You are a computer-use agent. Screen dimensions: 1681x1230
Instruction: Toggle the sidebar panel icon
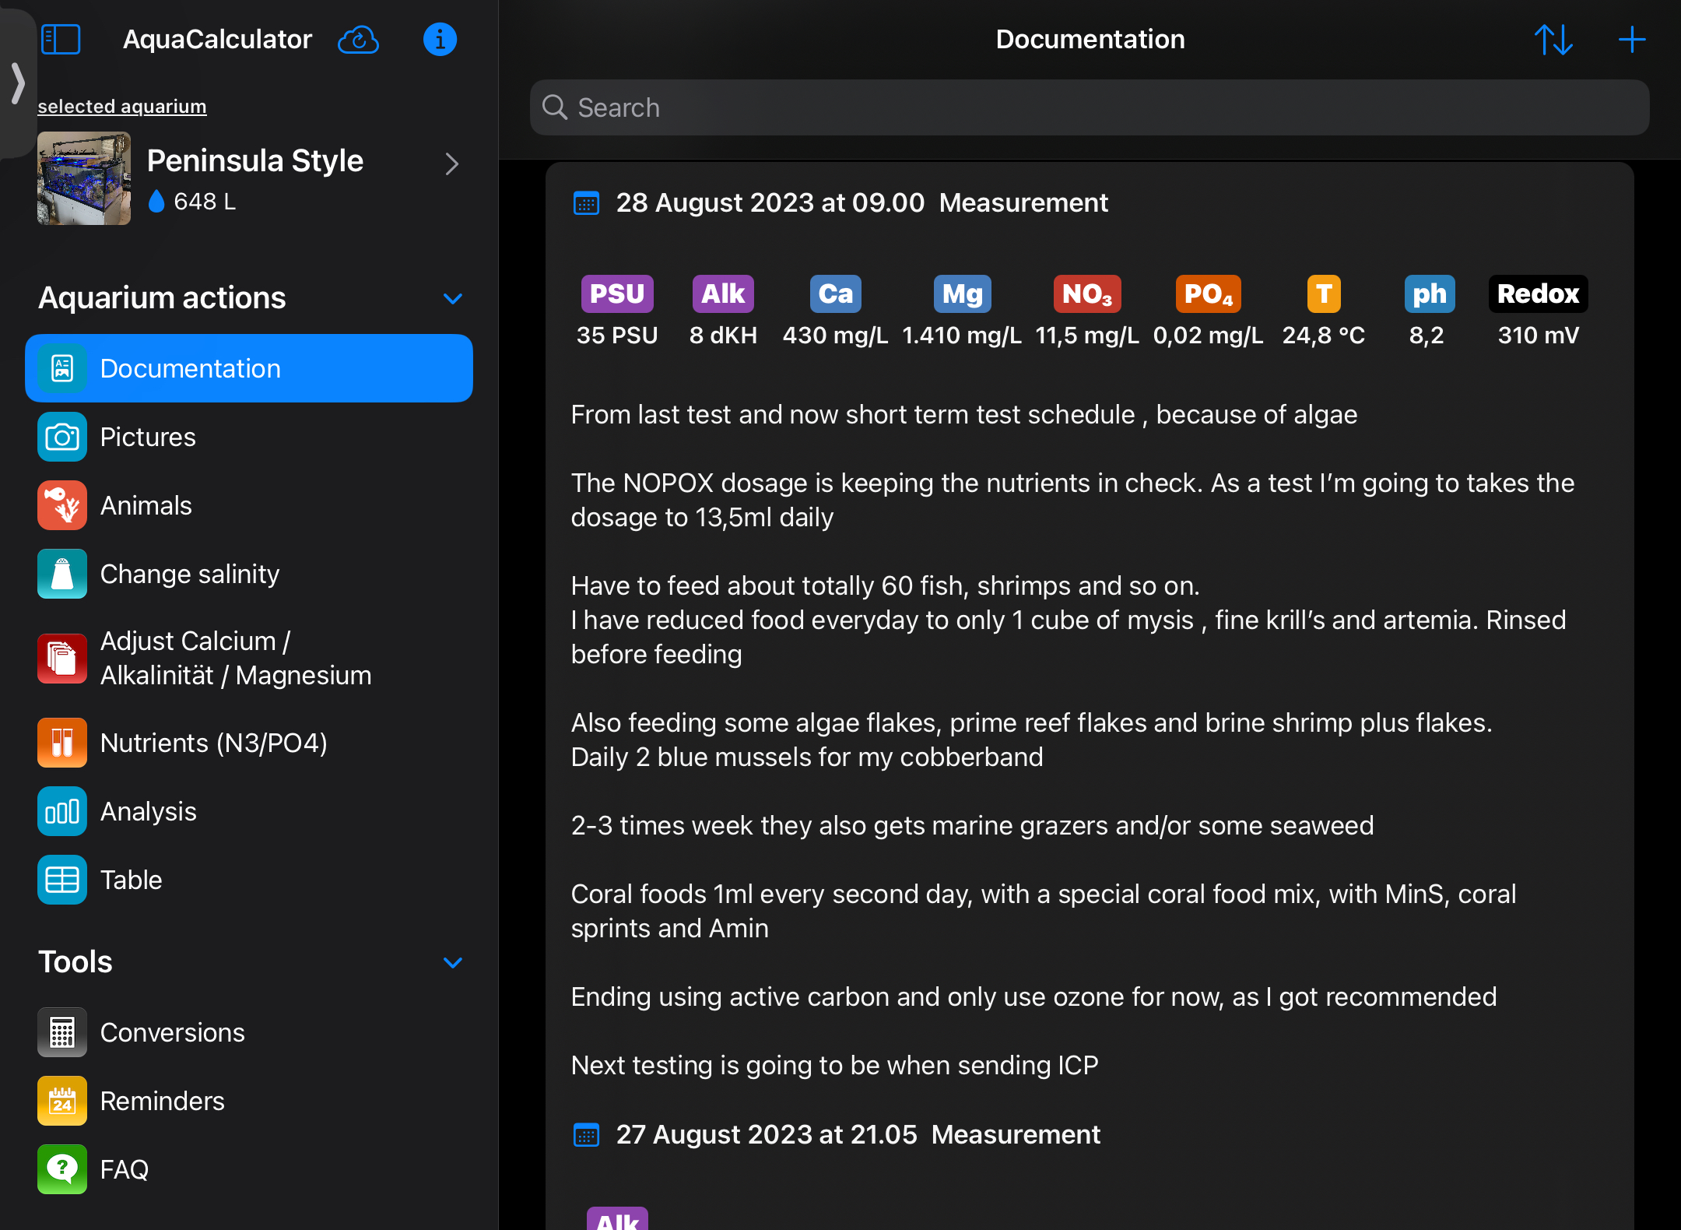61,39
